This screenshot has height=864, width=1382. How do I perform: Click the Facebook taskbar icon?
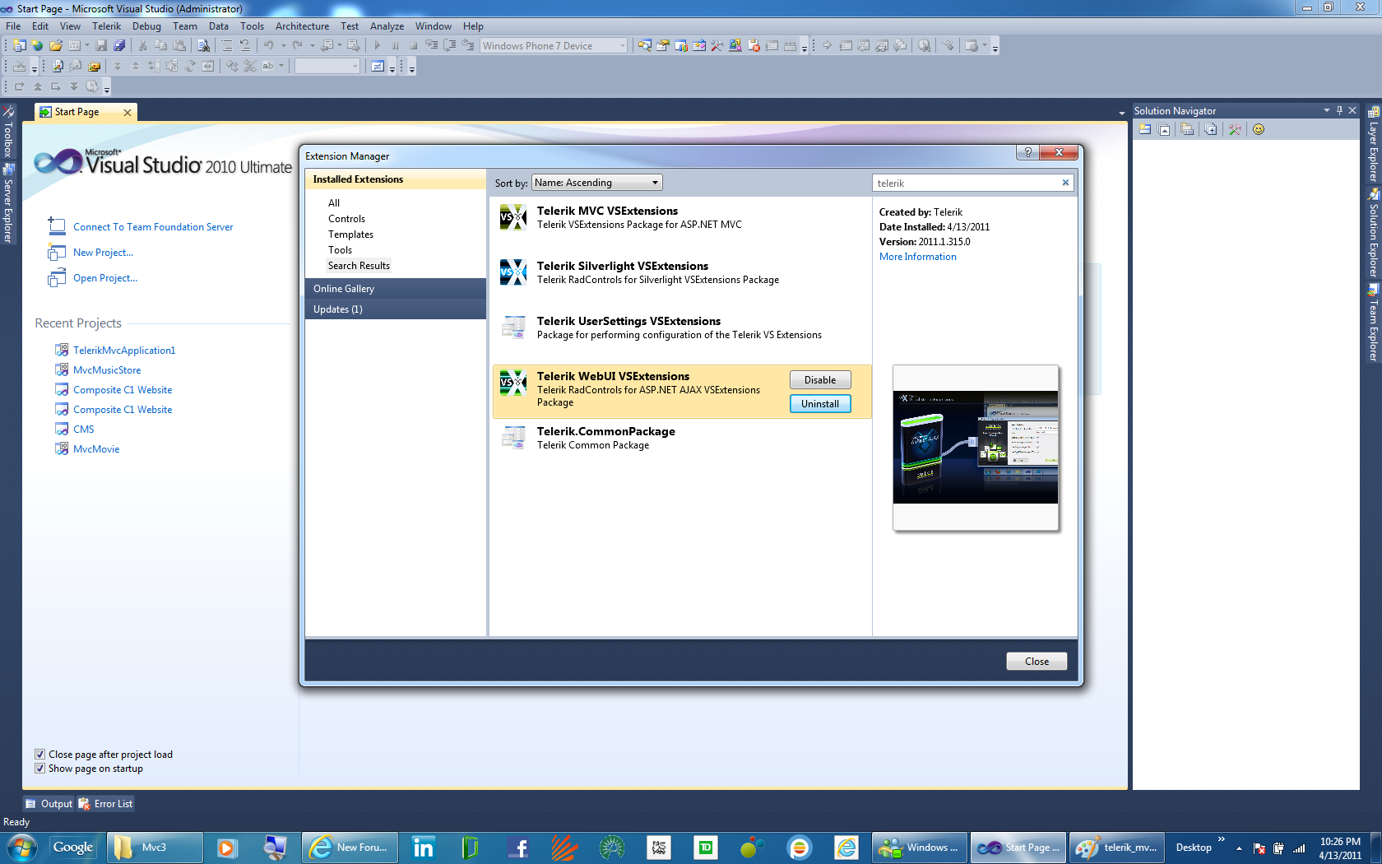pos(518,848)
